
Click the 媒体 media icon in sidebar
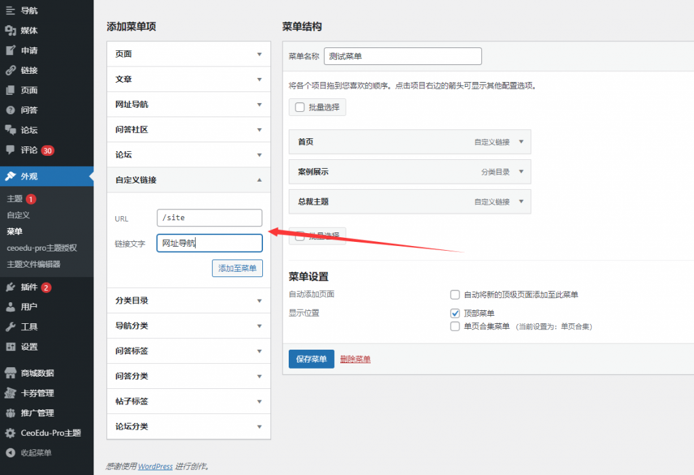10,30
